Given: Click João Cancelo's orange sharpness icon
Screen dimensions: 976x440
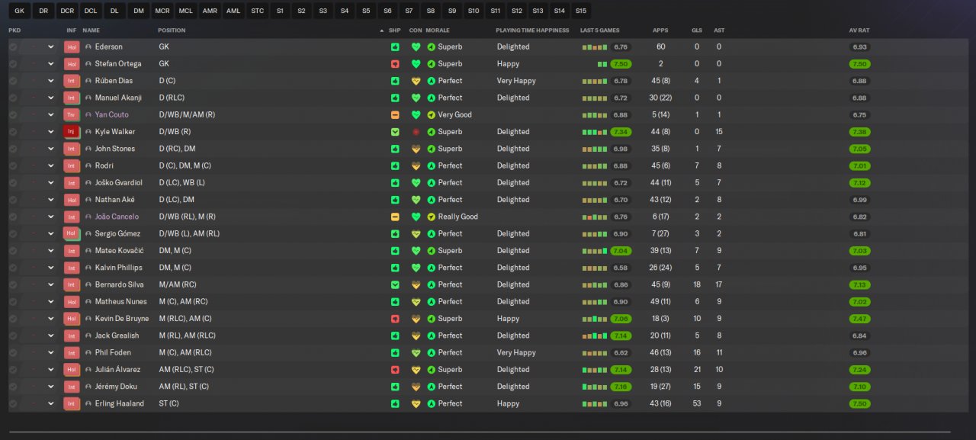Looking at the screenshot, I should click(395, 217).
